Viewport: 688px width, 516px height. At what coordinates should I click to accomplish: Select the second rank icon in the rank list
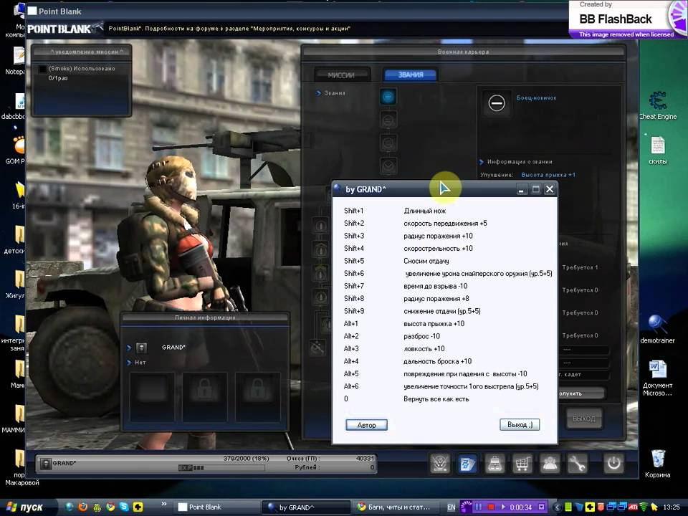[388, 120]
